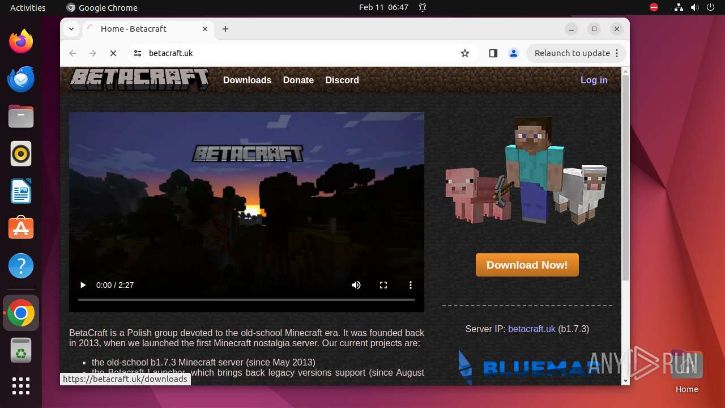Seek on the video progress bar
725x408 pixels.
pos(246,299)
